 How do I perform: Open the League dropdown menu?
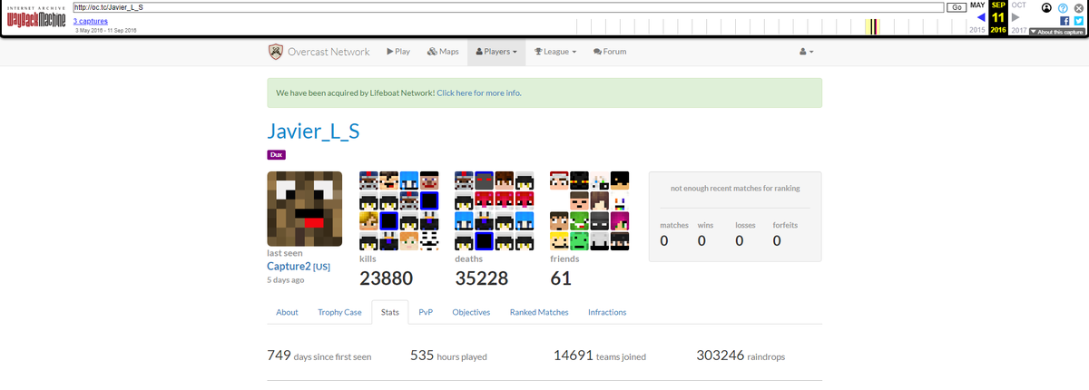555,52
